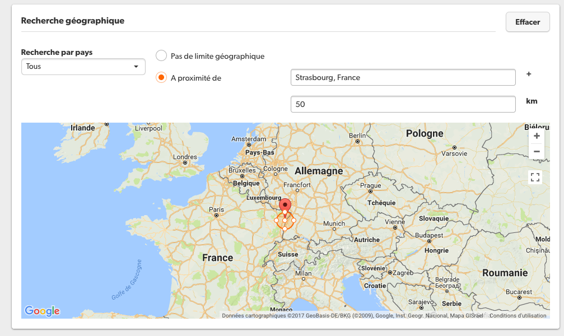Open 'Conditions d'utilisation' link

click(518, 315)
